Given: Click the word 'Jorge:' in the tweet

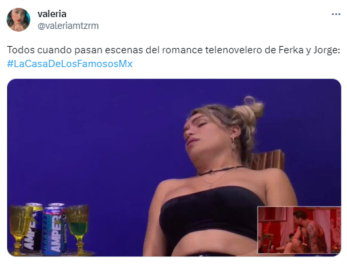Looking at the screenshot, I should (x=327, y=51).
